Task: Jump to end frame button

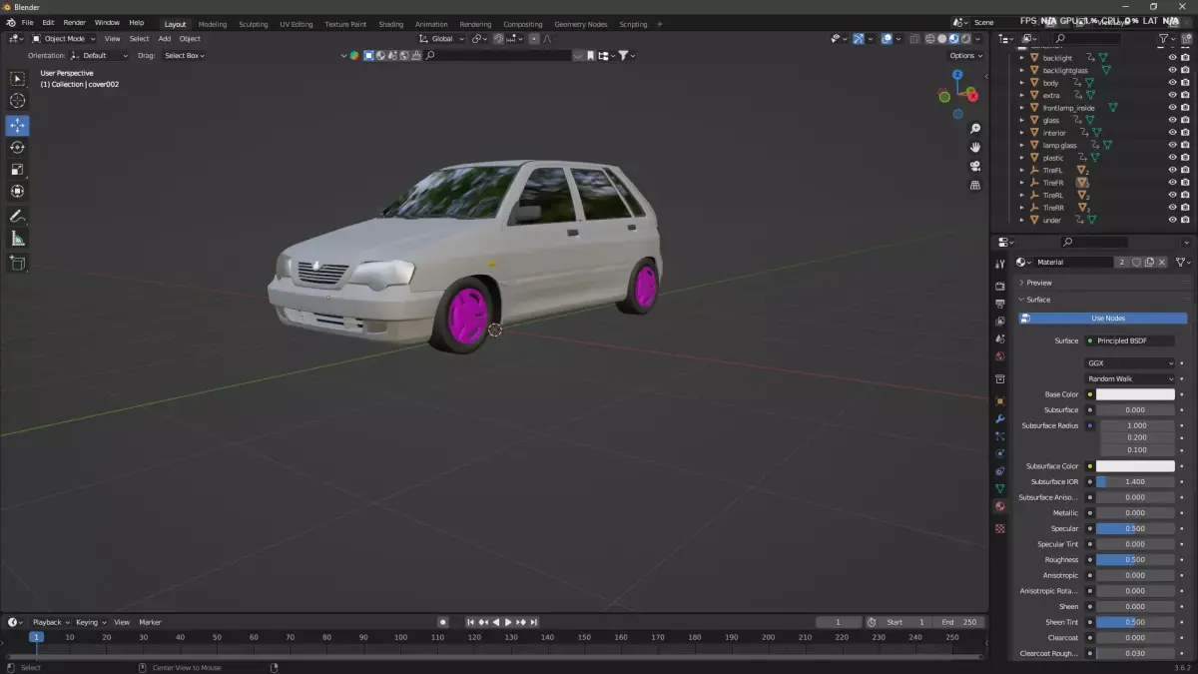Action: 534,622
